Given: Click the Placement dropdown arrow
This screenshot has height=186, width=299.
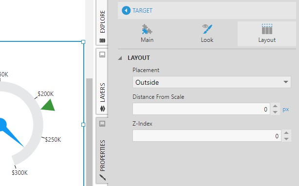Looking at the screenshot, I should pos(285,82).
